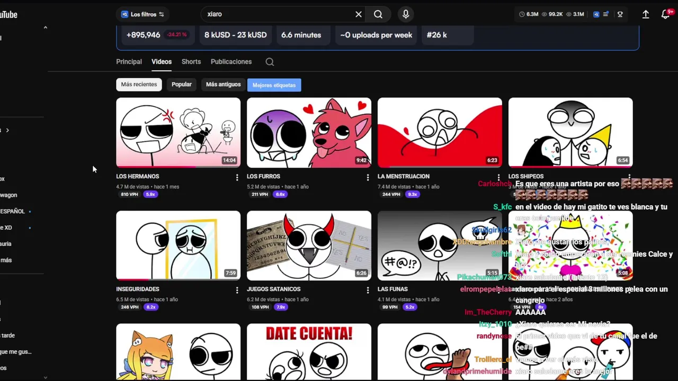Sort videos by Más recientes
This screenshot has height=381, width=678.
(x=139, y=85)
